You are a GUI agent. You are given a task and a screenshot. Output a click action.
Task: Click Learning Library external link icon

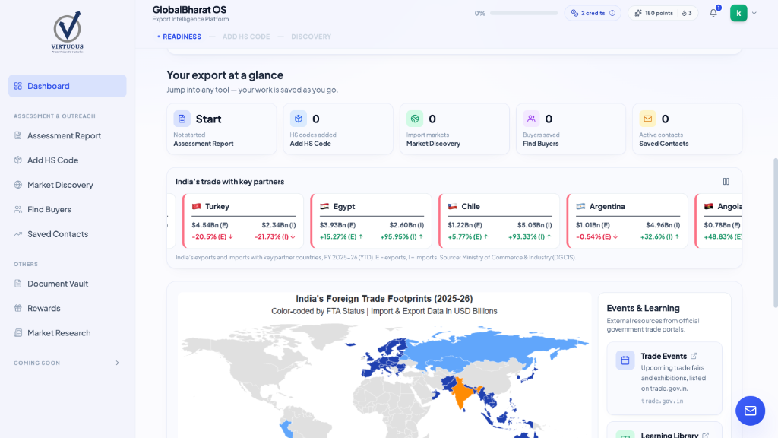pos(706,436)
